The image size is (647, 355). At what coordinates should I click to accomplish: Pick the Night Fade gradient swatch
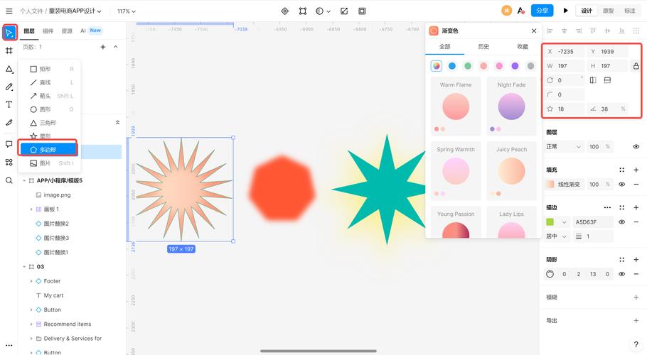point(511,106)
